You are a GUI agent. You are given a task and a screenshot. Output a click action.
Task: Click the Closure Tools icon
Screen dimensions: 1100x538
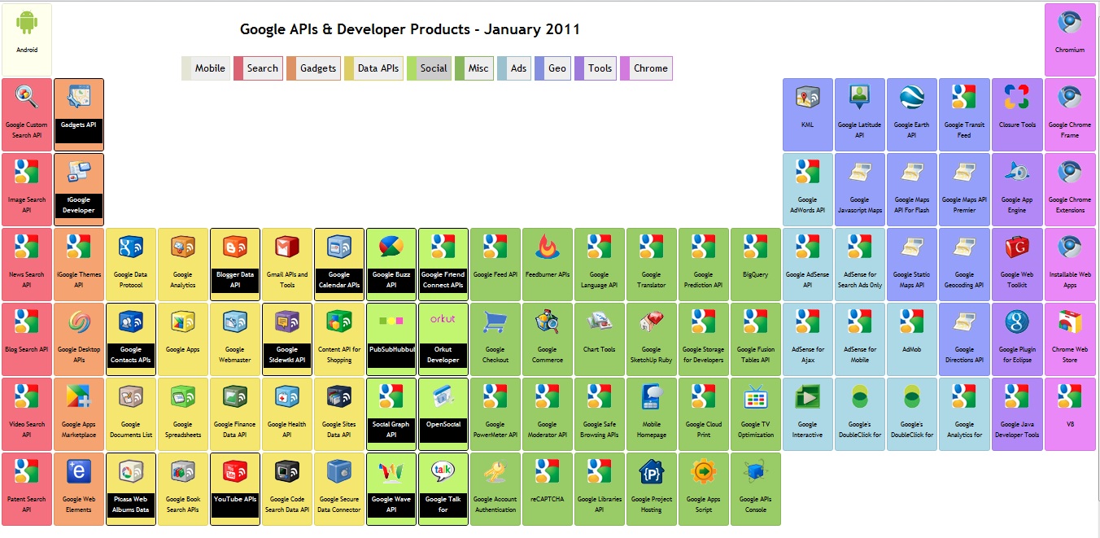click(x=1016, y=98)
